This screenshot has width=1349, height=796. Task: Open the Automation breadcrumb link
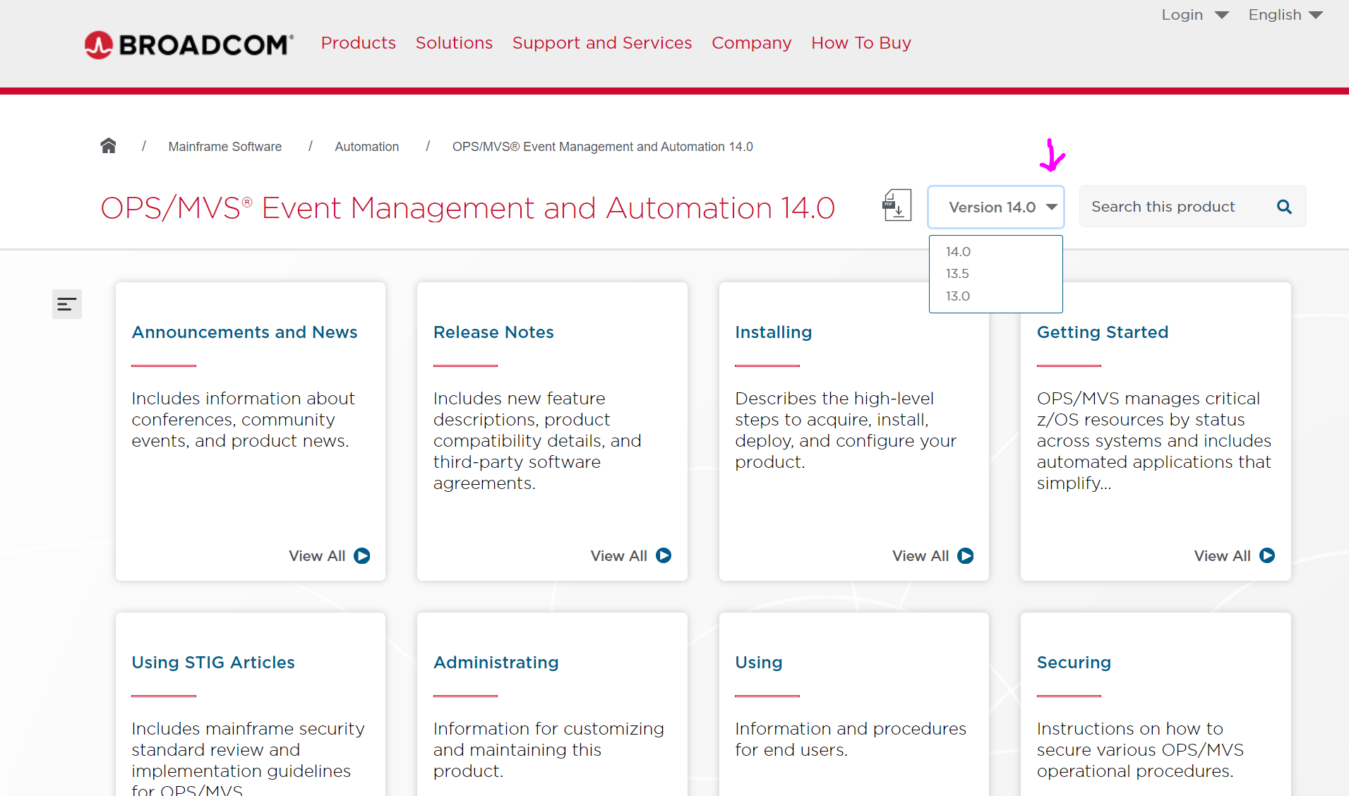(366, 147)
